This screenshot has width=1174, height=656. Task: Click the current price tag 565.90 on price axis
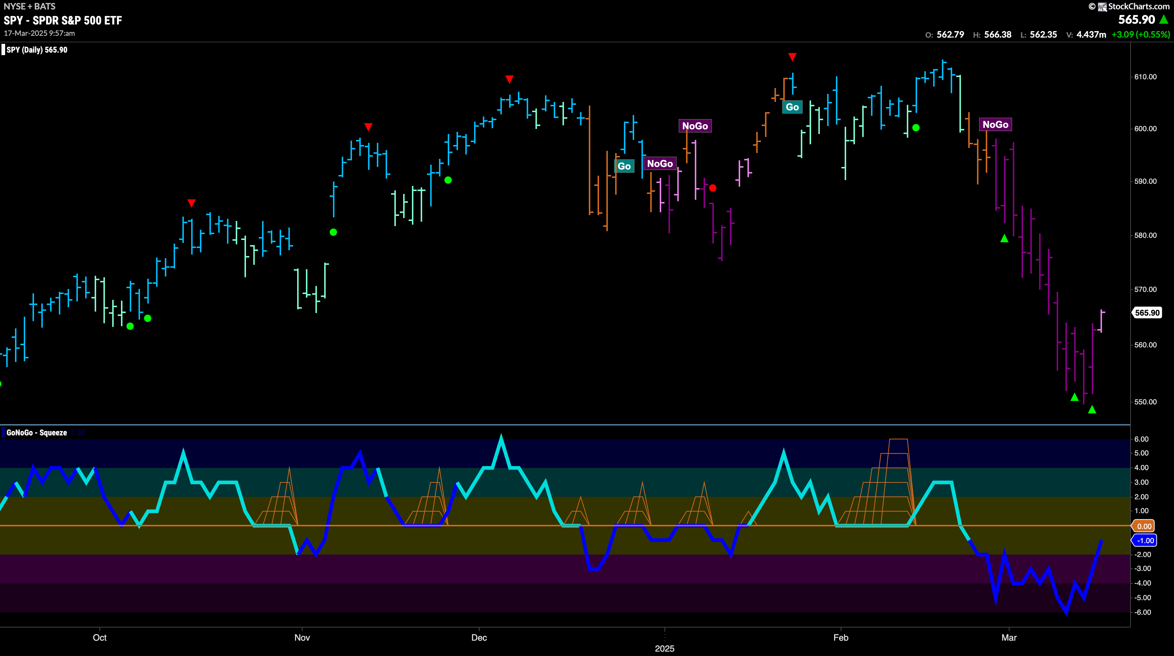1147,313
